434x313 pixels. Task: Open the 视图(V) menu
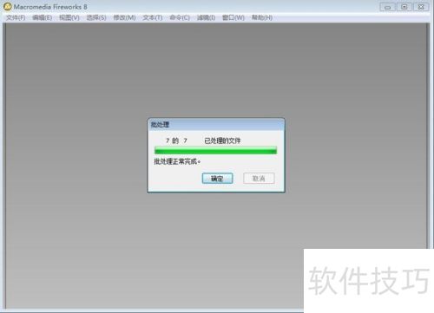point(69,17)
